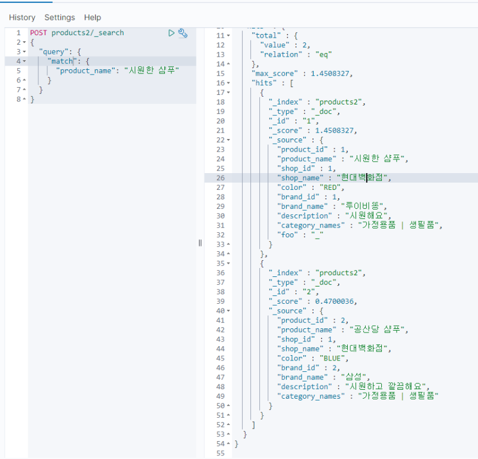478x459 pixels.
Task: Collapse the fold arrow at request line 2
Action: point(24,42)
